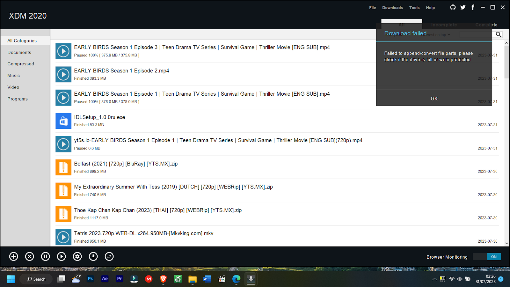Open Word from the taskbar

point(207,279)
